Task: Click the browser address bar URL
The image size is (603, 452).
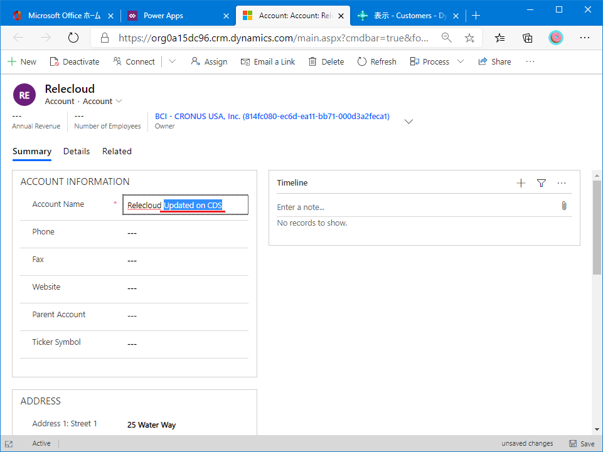Action: pos(273,38)
